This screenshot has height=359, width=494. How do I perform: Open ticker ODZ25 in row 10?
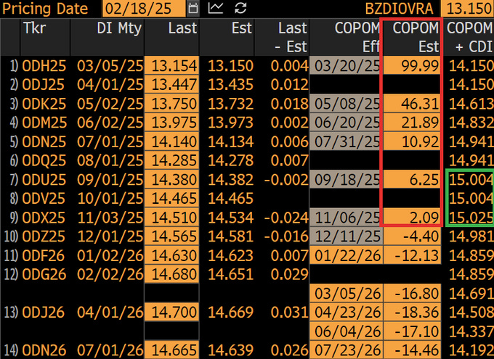[x=44, y=236]
